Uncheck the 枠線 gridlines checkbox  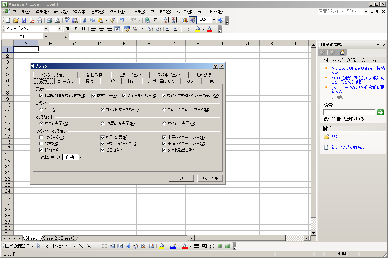point(41,150)
